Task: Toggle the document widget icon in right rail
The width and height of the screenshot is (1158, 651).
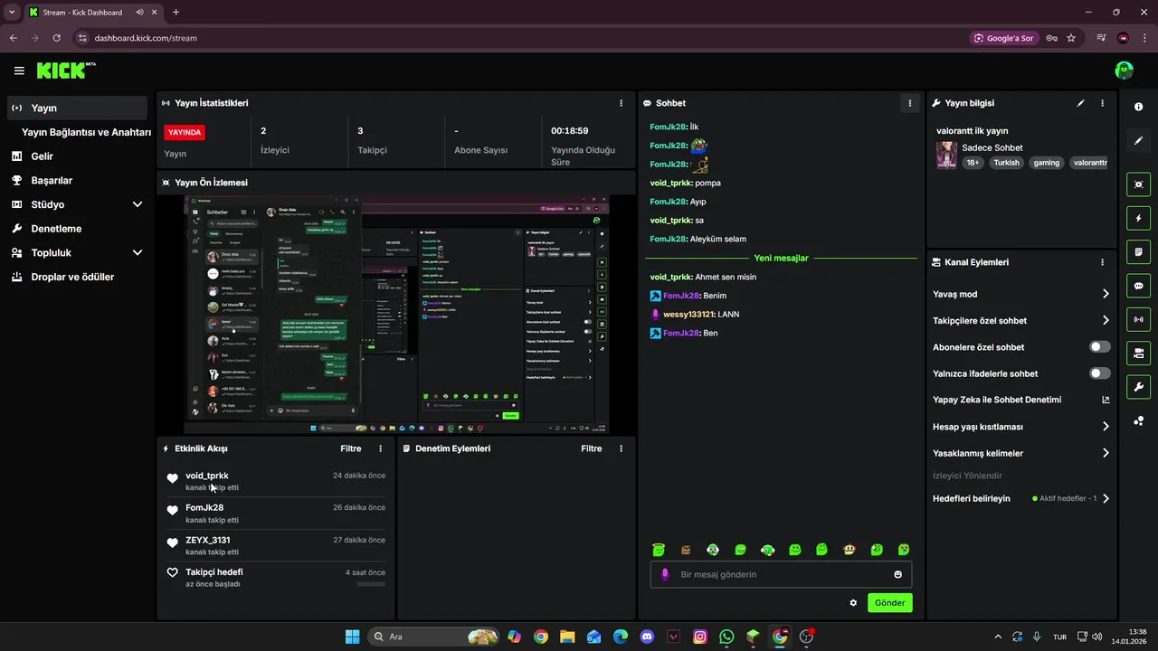Action: click(x=1138, y=251)
